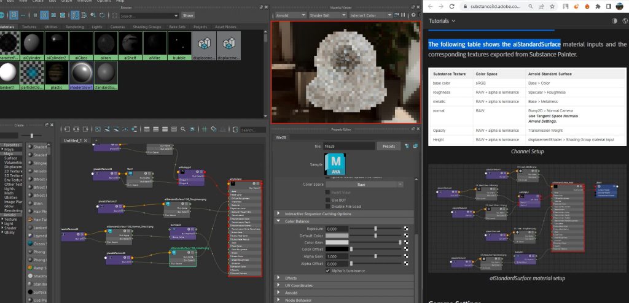Share this page from the address bar
Viewport: 629px width, 303px height.
coord(542,6)
